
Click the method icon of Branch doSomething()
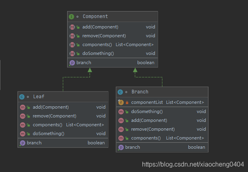tap(121, 112)
